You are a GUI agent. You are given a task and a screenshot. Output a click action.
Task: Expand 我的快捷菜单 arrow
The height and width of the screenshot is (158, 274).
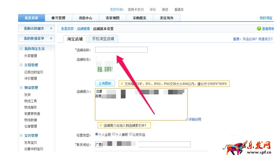51,38
